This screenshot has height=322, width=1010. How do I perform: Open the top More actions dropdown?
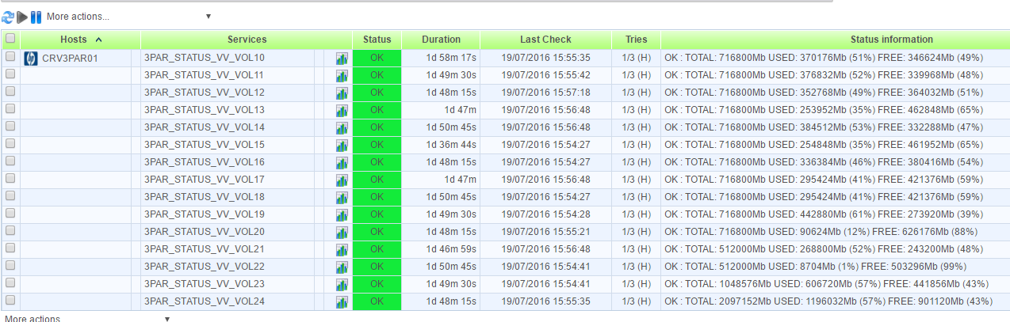(128, 16)
